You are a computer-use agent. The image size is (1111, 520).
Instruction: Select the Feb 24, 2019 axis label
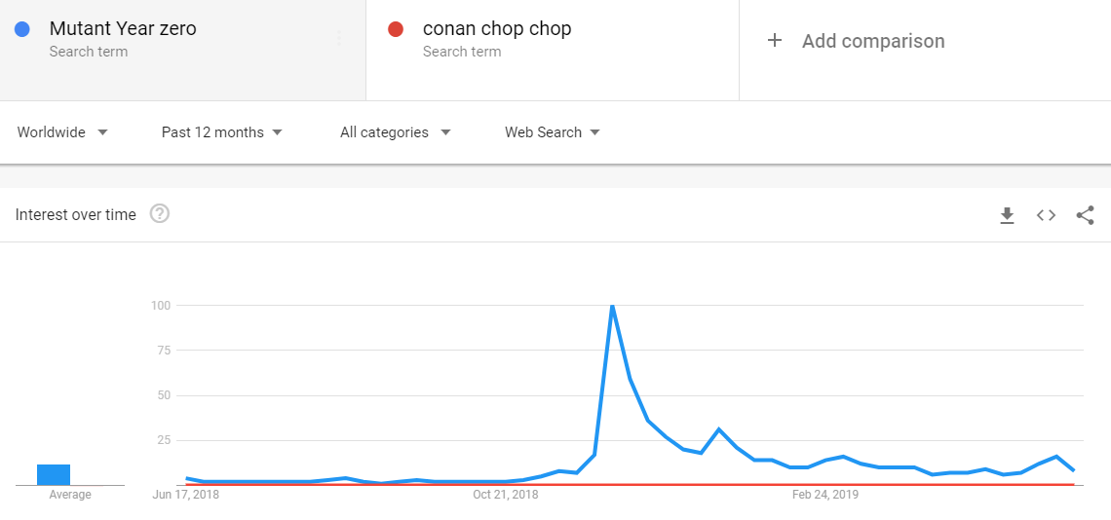(824, 495)
